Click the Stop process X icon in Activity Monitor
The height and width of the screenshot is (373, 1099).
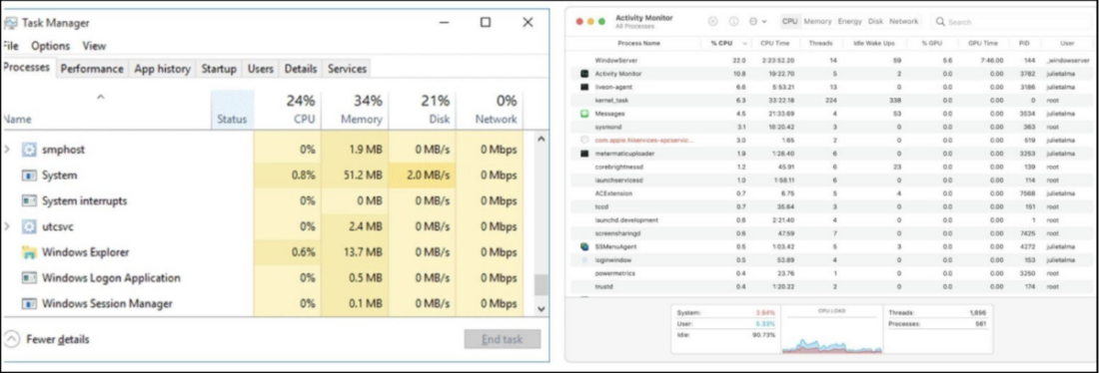pyautogui.click(x=712, y=22)
